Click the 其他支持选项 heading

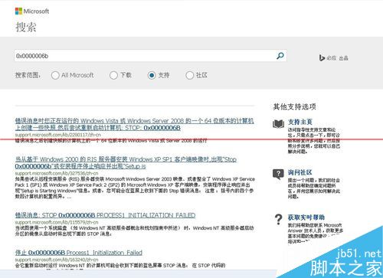point(294,106)
